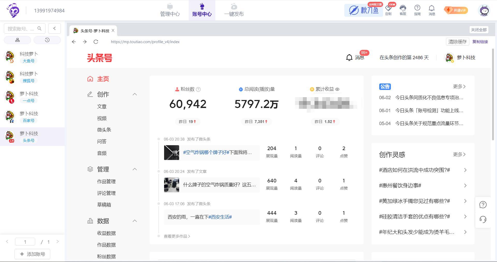Click the 萝卜科技 profile avatar in 头条号 header
The image size is (497, 262).
coord(449,58)
